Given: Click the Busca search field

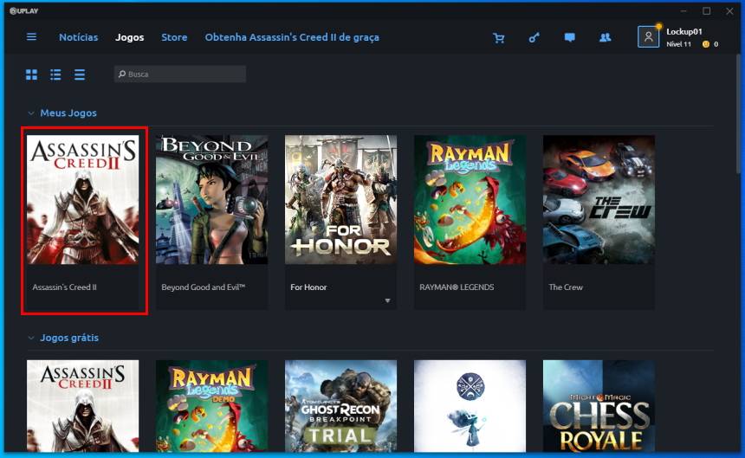Looking at the screenshot, I should pyautogui.click(x=180, y=74).
